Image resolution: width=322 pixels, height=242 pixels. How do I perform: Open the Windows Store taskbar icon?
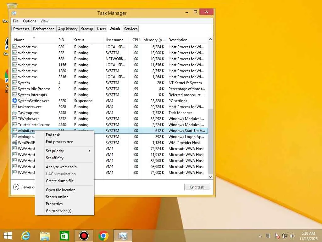click(64, 236)
